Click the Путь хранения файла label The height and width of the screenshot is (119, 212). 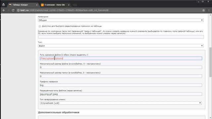click(x=64, y=55)
